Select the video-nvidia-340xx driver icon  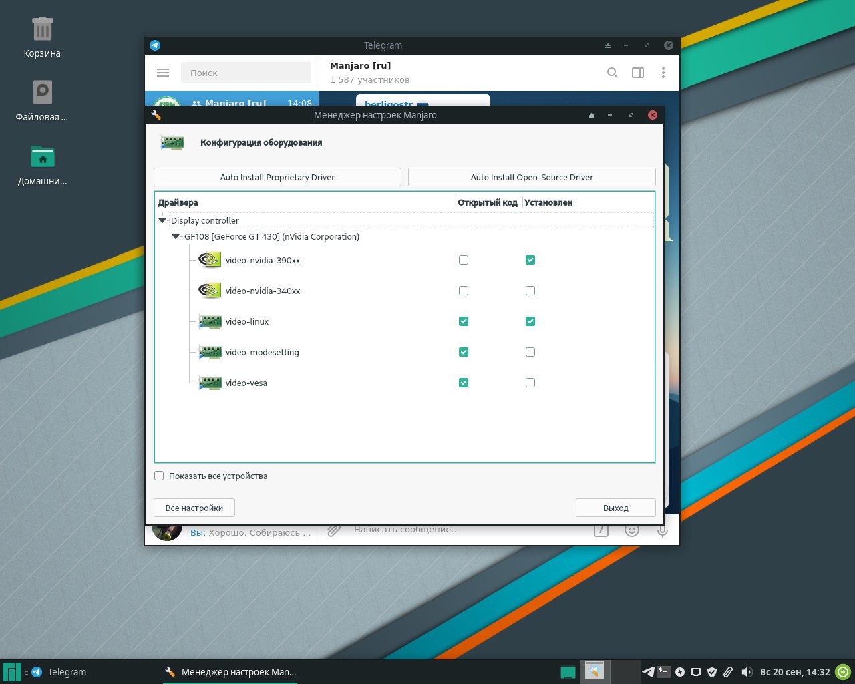click(x=210, y=291)
